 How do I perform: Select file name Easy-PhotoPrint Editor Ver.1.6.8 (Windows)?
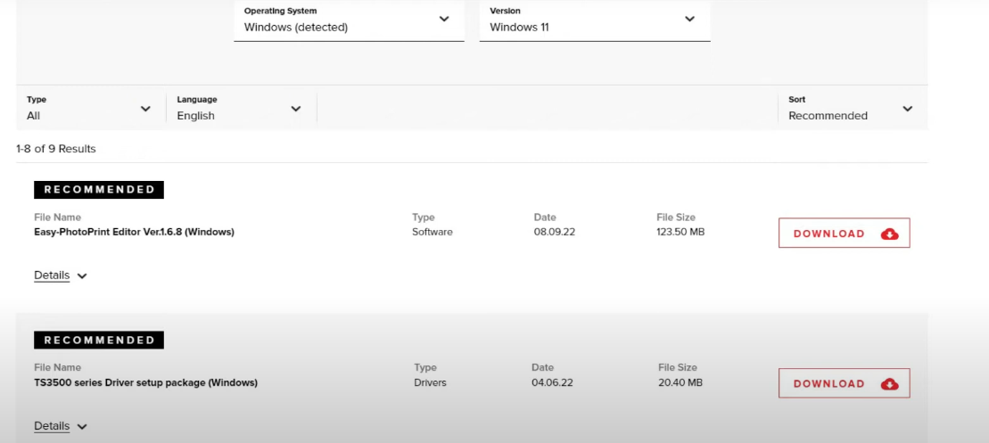click(135, 232)
